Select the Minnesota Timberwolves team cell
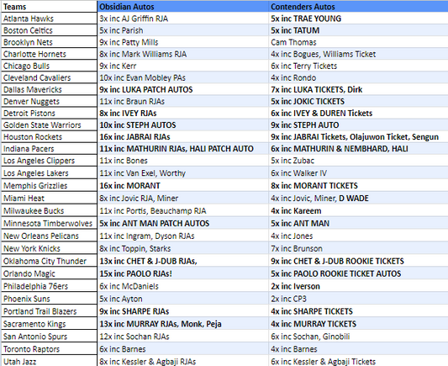This screenshot has height=366, width=448. click(x=49, y=223)
